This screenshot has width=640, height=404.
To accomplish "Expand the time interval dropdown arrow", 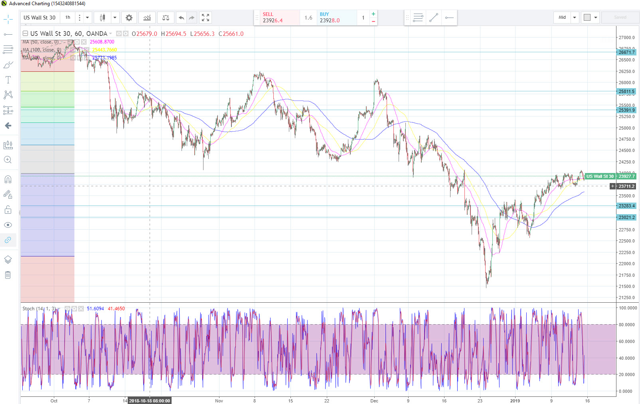I will pyautogui.click(x=87, y=18).
